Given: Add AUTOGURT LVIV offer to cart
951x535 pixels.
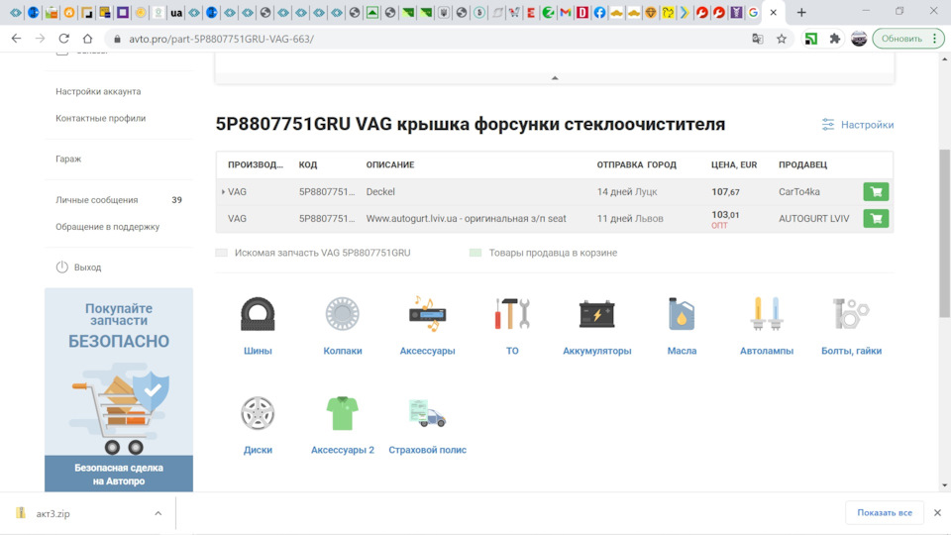Looking at the screenshot, I should [876, 218].
